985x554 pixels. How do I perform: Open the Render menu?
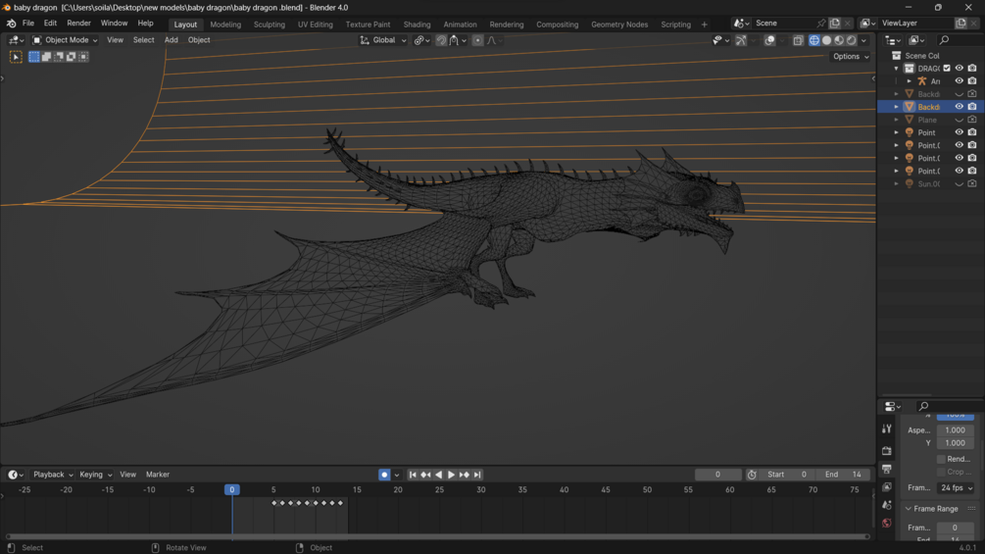(x=78, y=24)
